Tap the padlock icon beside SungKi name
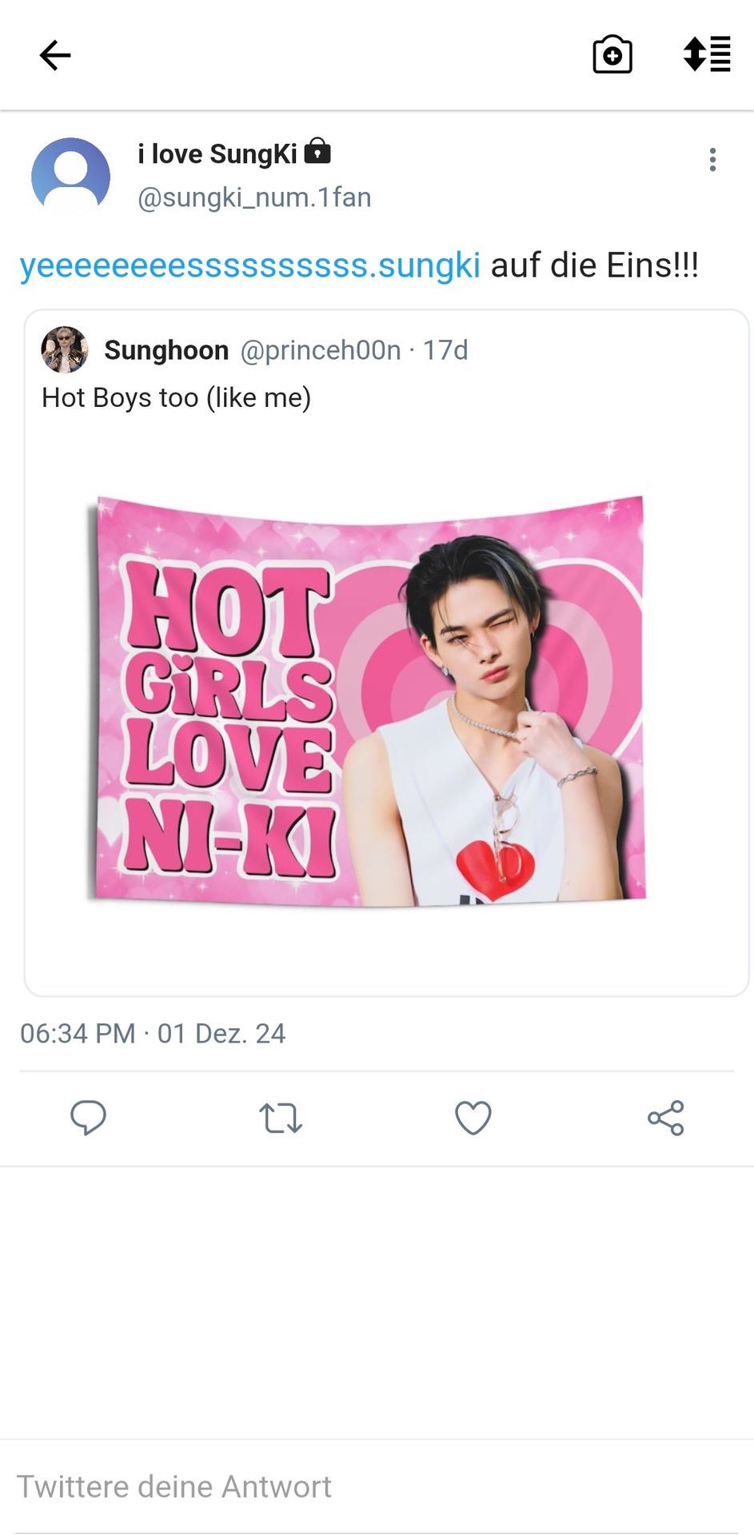 pyautogui.click(x=317, y=150)
